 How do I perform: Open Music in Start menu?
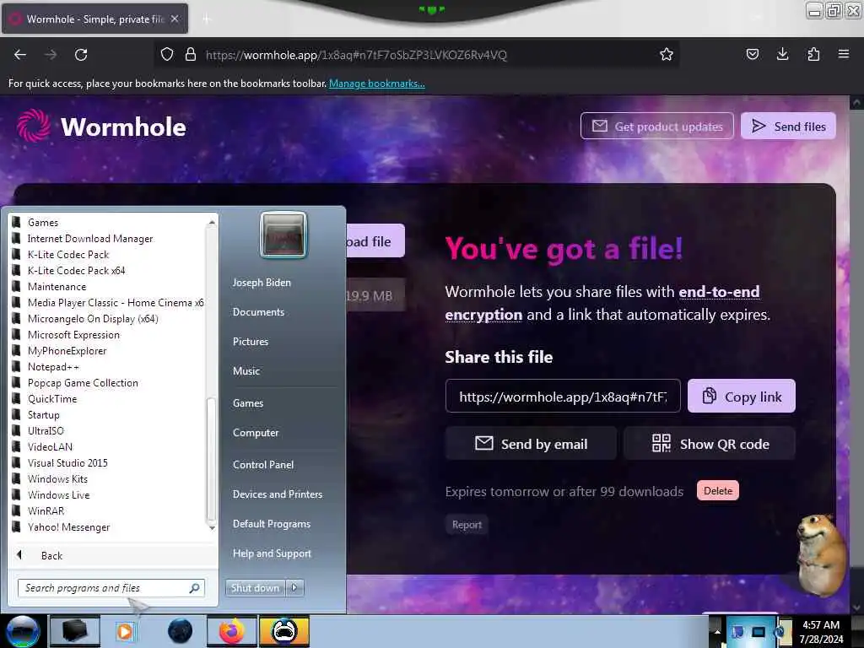pyautogui.click(x=246, y=371)
